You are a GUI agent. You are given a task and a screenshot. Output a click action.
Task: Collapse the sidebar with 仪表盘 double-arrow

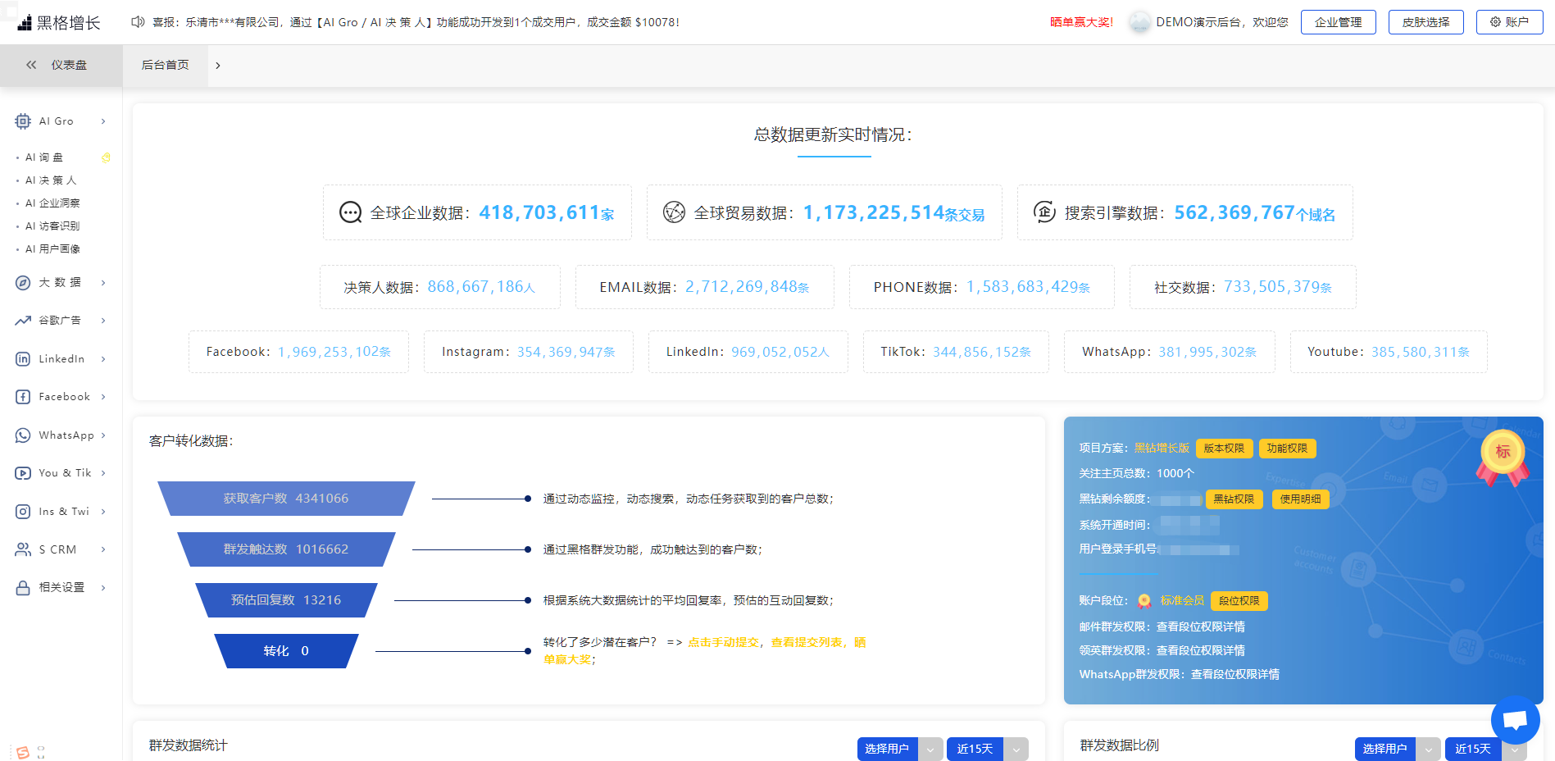[31, 65]
